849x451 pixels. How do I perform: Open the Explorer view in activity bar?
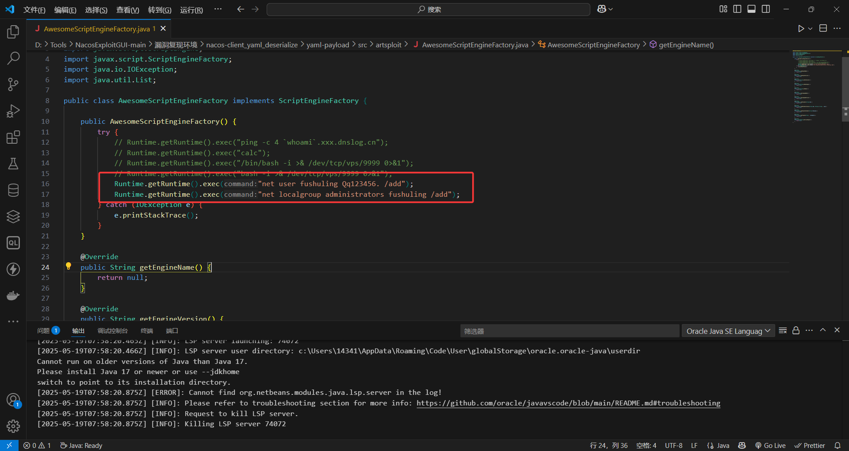click(x=13, y=32)
